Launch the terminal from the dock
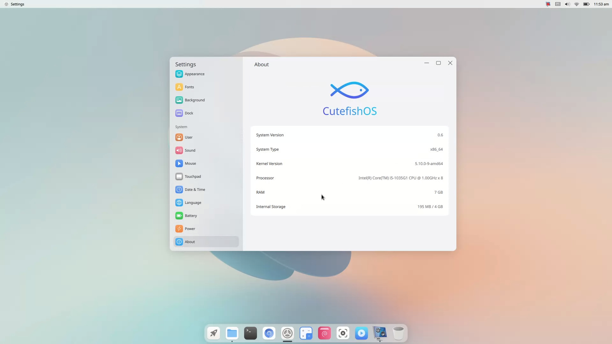The width and height of the screenshot is (612, 344). click(250, 333)
